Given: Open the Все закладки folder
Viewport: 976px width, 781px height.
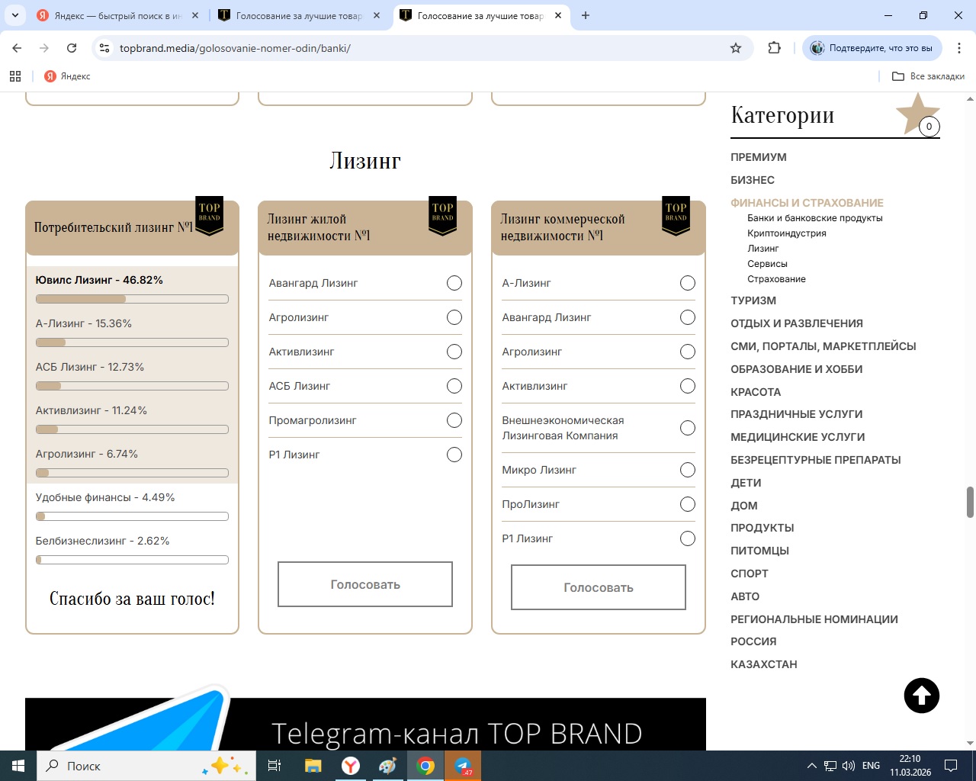Looking at the screenshot, I should 928,76.
